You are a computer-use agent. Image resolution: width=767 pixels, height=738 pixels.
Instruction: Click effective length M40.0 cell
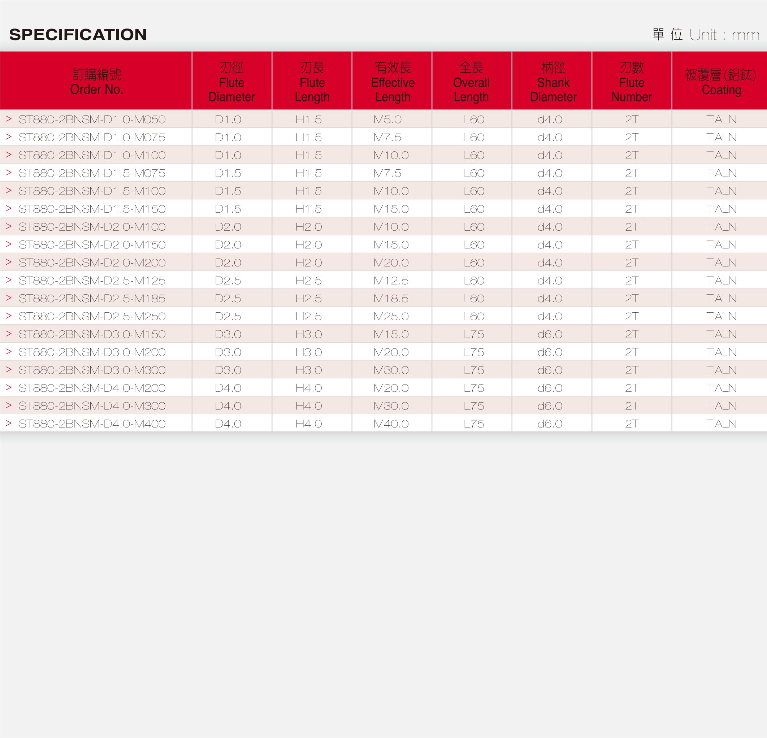[x=391, y=424]
